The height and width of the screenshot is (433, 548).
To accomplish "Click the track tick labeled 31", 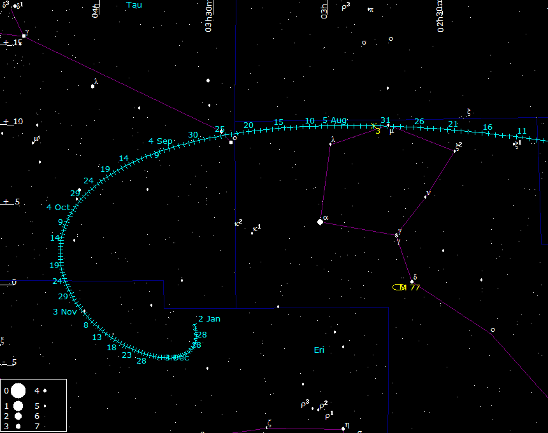I will point(386,120).
